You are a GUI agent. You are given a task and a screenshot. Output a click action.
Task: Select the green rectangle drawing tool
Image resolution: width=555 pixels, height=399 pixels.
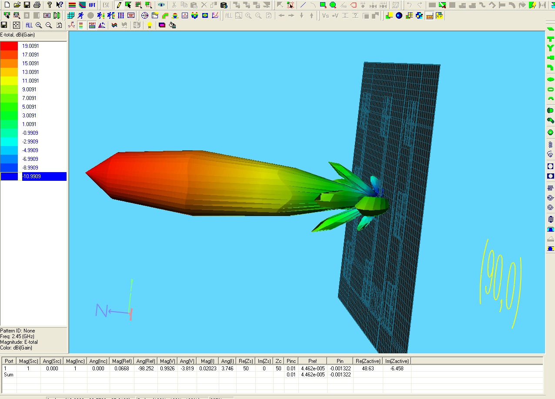tap(323, 5)
